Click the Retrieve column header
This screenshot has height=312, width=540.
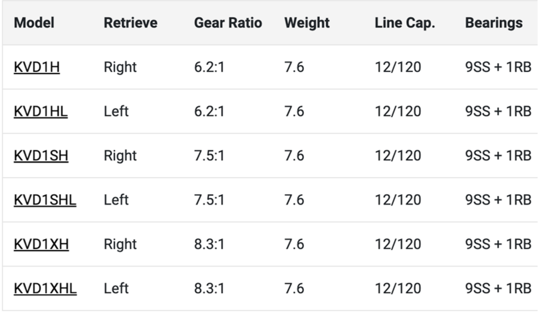[x=131, y=23]
